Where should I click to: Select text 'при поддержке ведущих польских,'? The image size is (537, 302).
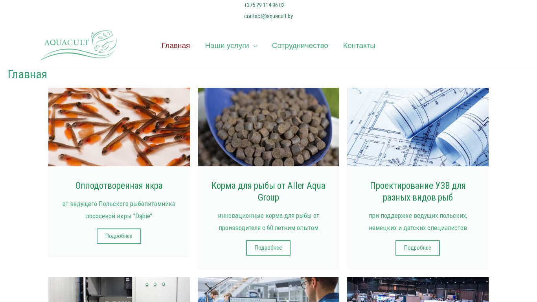tap(418, 216)
